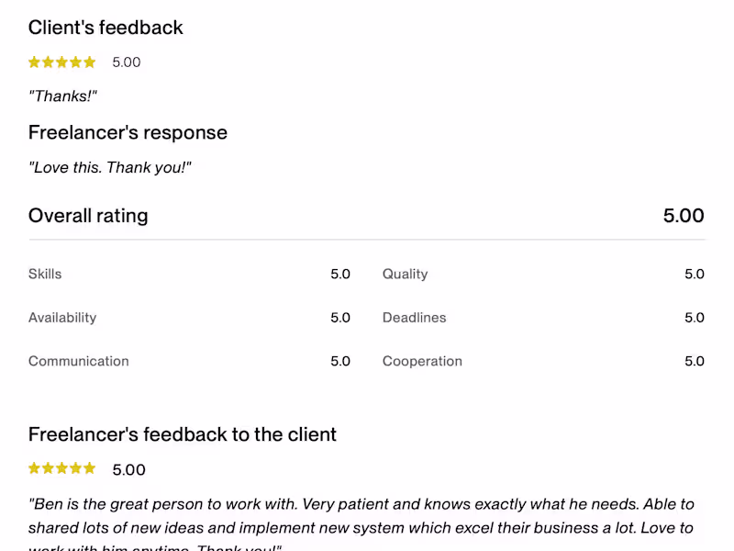
Task: Click the first star in freelancer's feedback
Action: (x=35, y=468)
